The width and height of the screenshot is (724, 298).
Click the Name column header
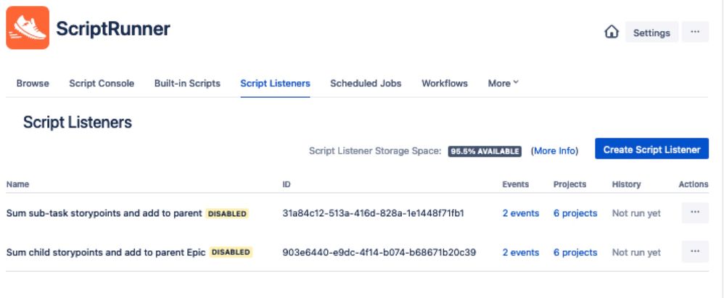click(x=17, y=184)
